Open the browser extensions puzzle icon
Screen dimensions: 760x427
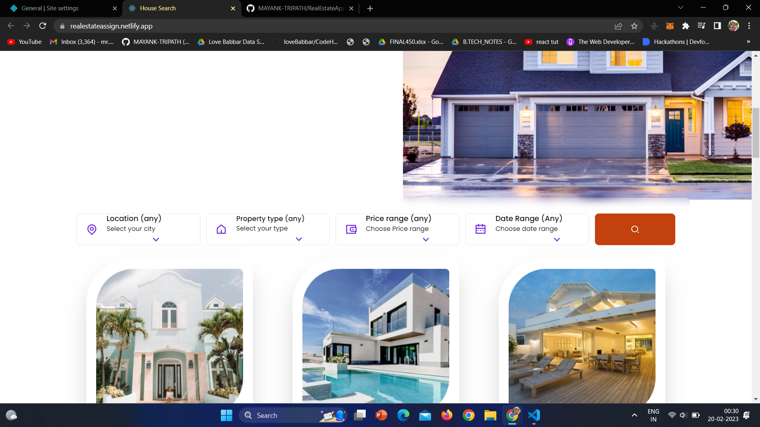point(686,26)
